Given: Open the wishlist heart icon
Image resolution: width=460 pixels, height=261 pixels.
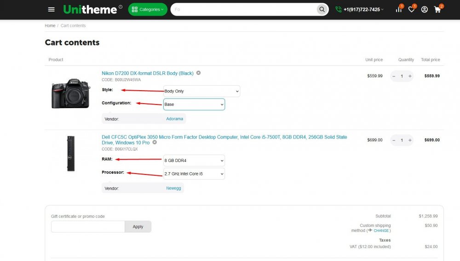Looking at the screenshot, I should tap(411, 10).
